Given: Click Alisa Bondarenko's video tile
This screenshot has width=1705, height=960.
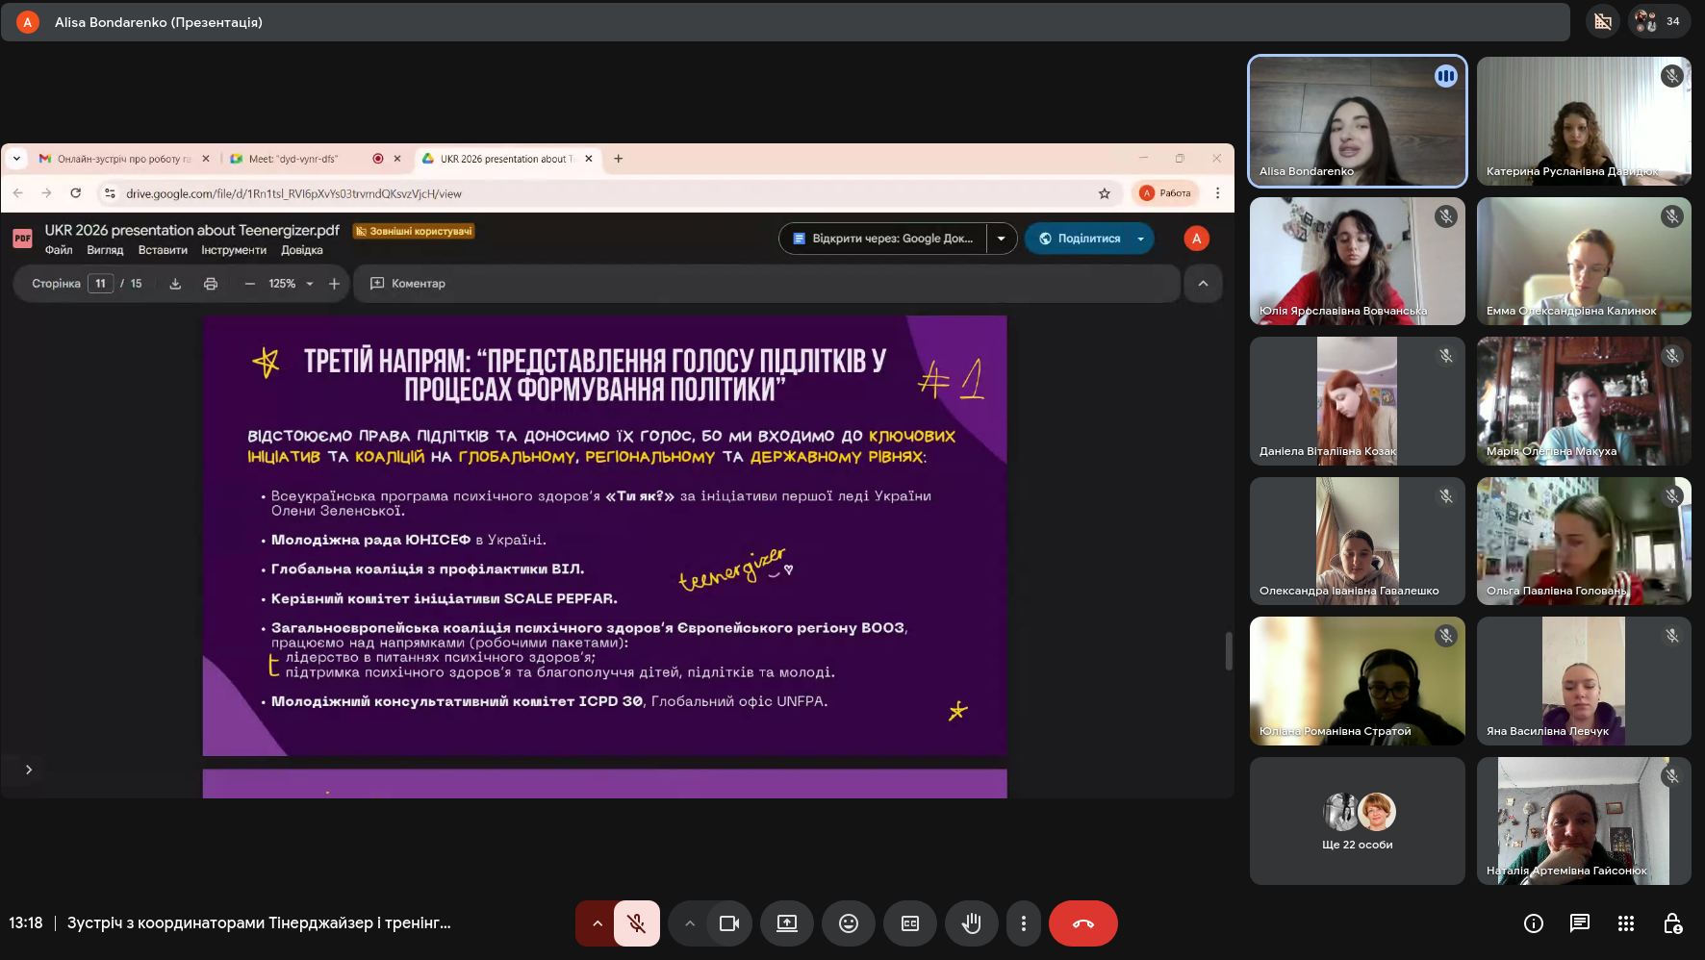Looking at the screenshot, I should tap(1358, 121).
